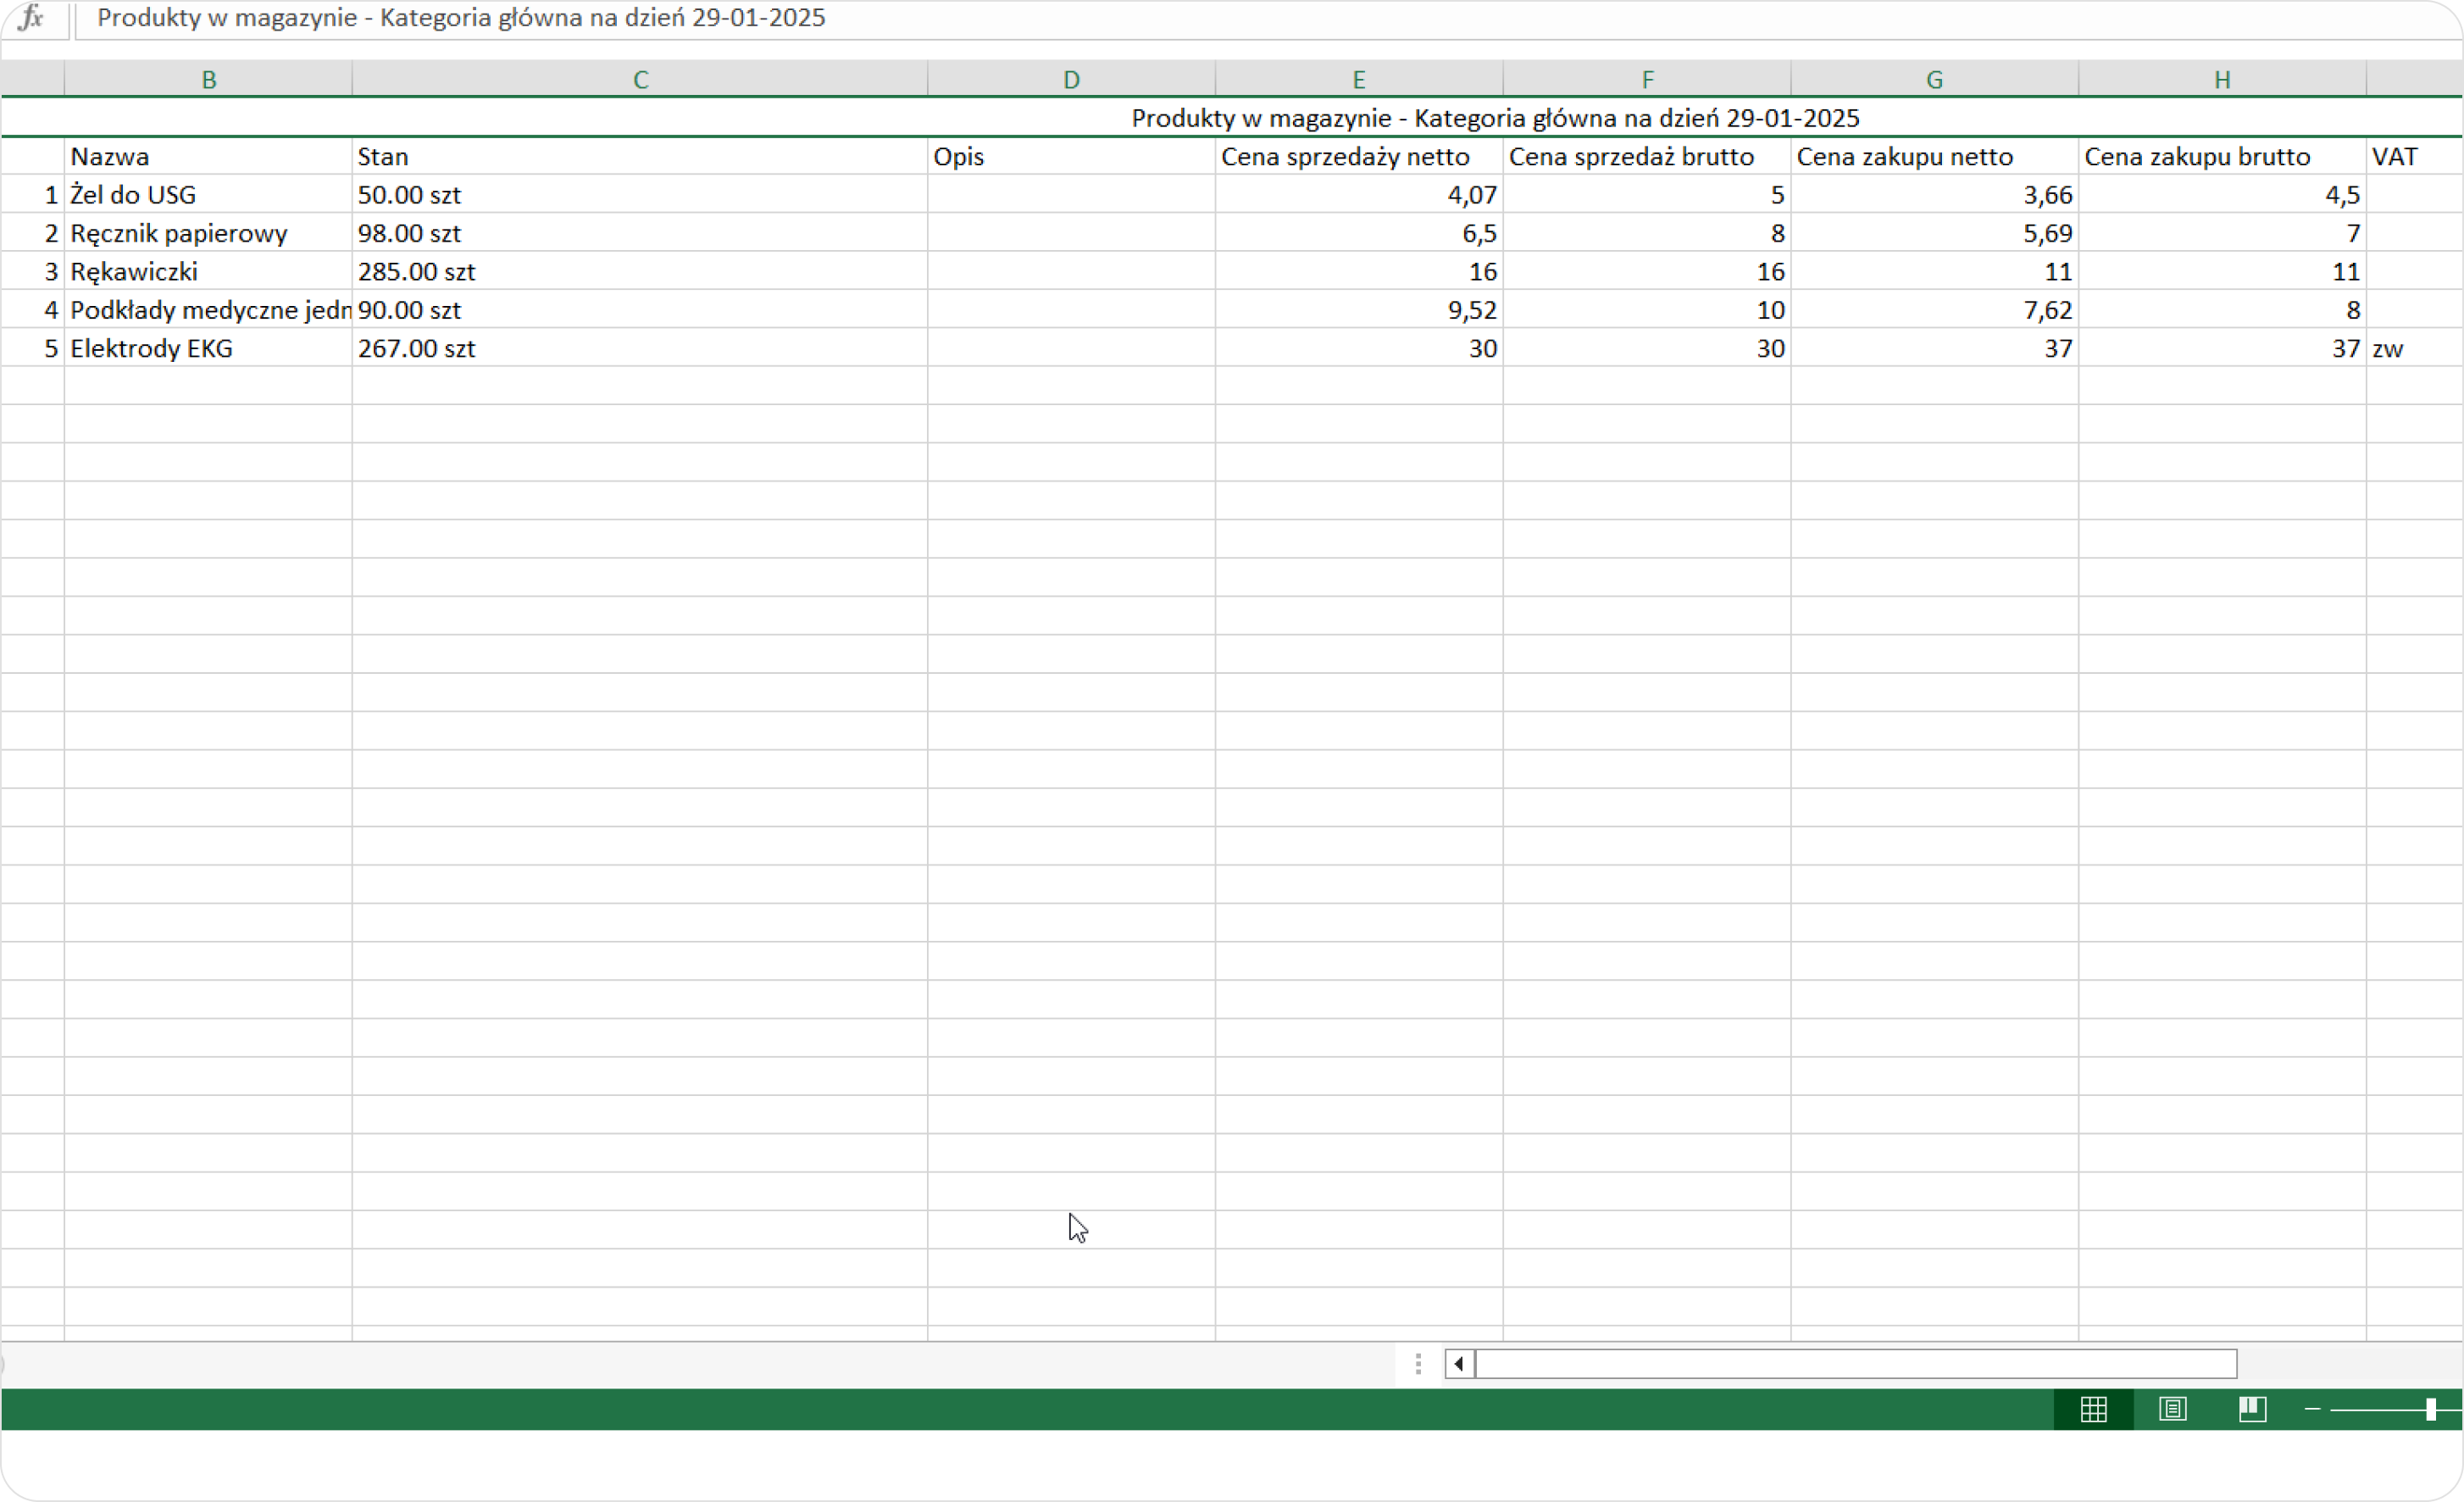The width and height of the screenshot is (2464, 1502).
Task: Click in the formula bar text
Action: pyautogui.click(x=460, y=18)
